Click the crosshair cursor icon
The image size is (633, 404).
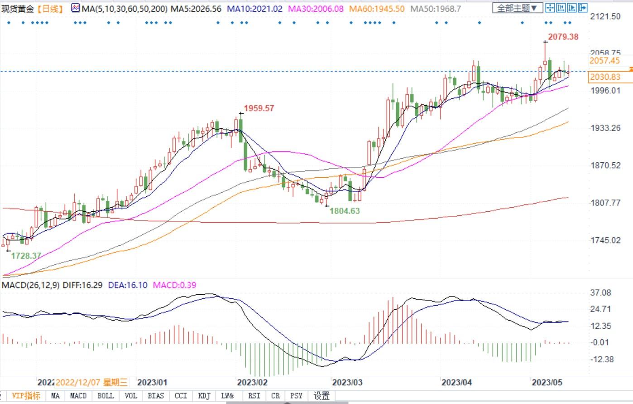point(550,8)
